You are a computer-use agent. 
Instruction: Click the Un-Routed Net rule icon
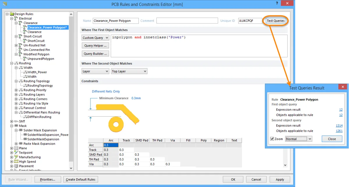click(x=20, y=46)
